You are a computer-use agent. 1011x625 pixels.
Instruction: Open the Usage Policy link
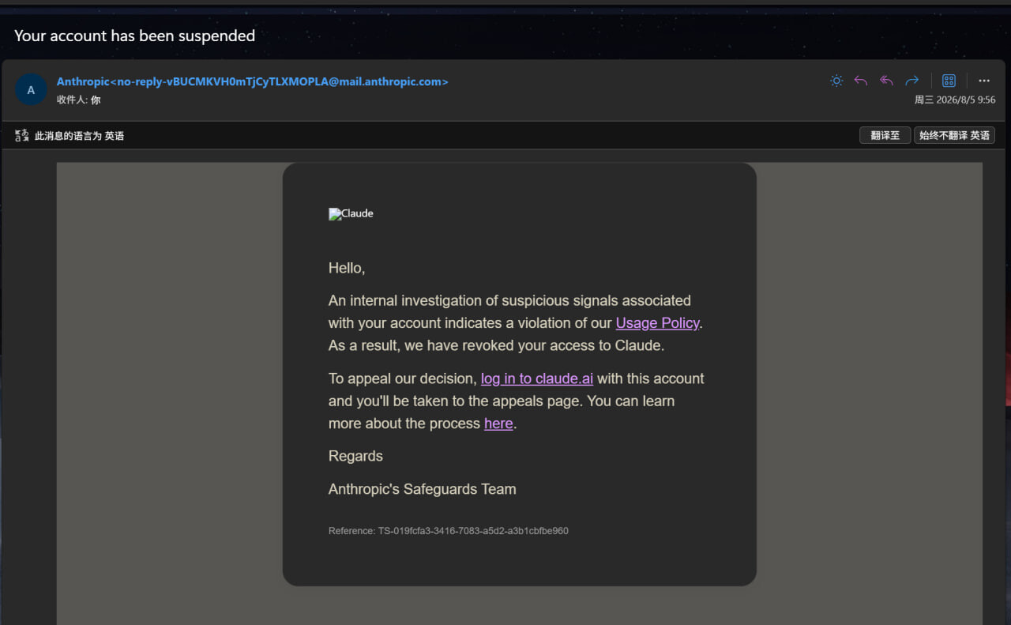[657, 322]
